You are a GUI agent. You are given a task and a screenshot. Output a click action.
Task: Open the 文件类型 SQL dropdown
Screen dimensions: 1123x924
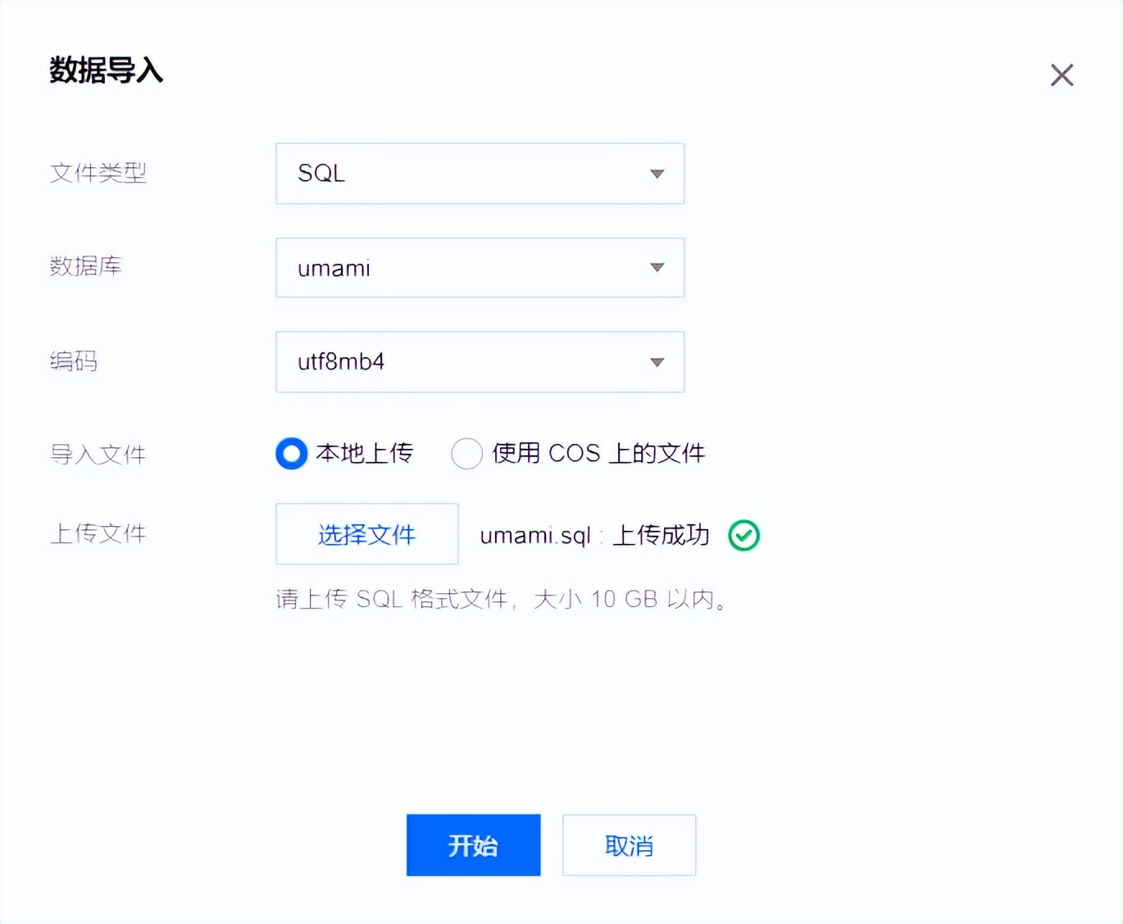pos(480,174)
